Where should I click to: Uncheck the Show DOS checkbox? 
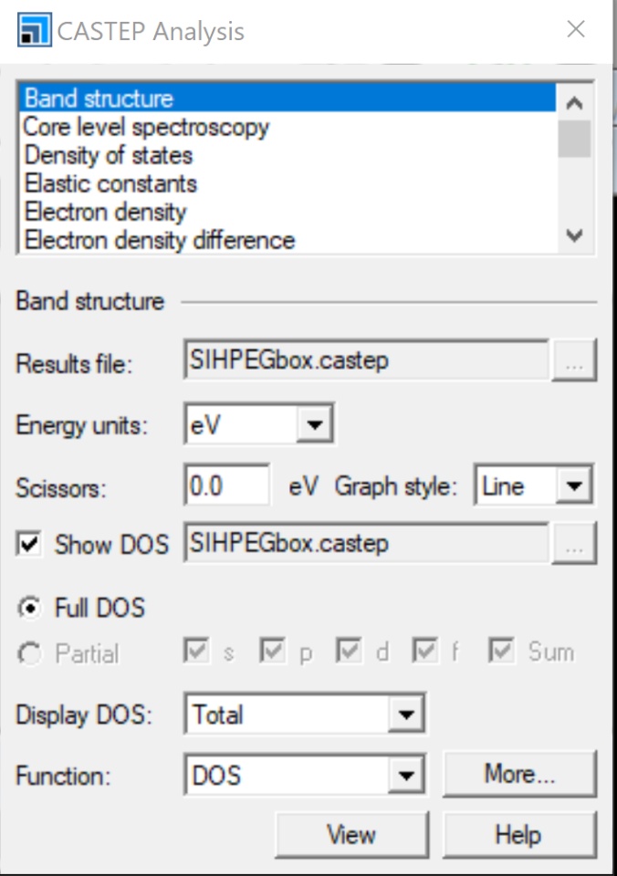pos(29,544)
